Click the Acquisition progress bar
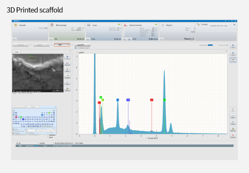This screenshot has height=173, width=249. (x=210, y=45)
